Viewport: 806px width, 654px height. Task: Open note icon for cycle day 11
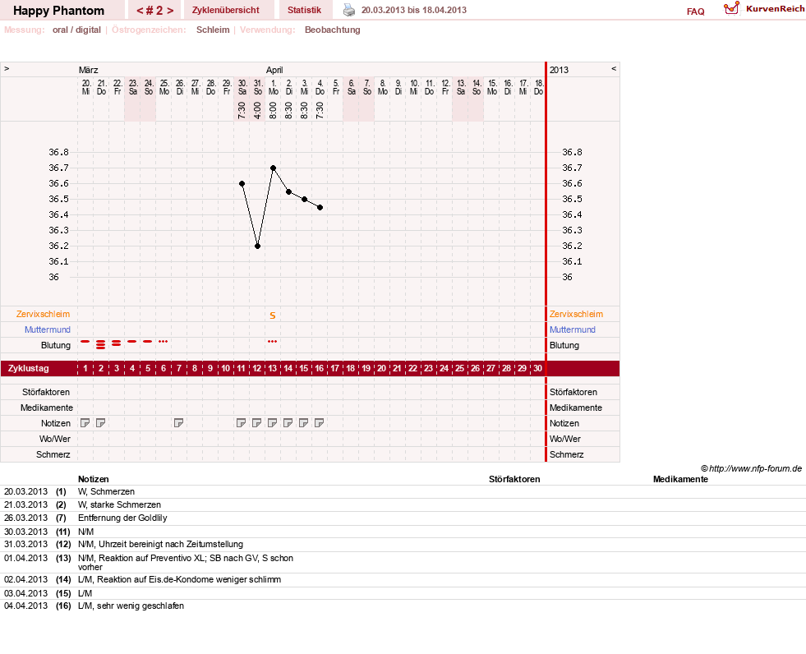pos(241,422)
